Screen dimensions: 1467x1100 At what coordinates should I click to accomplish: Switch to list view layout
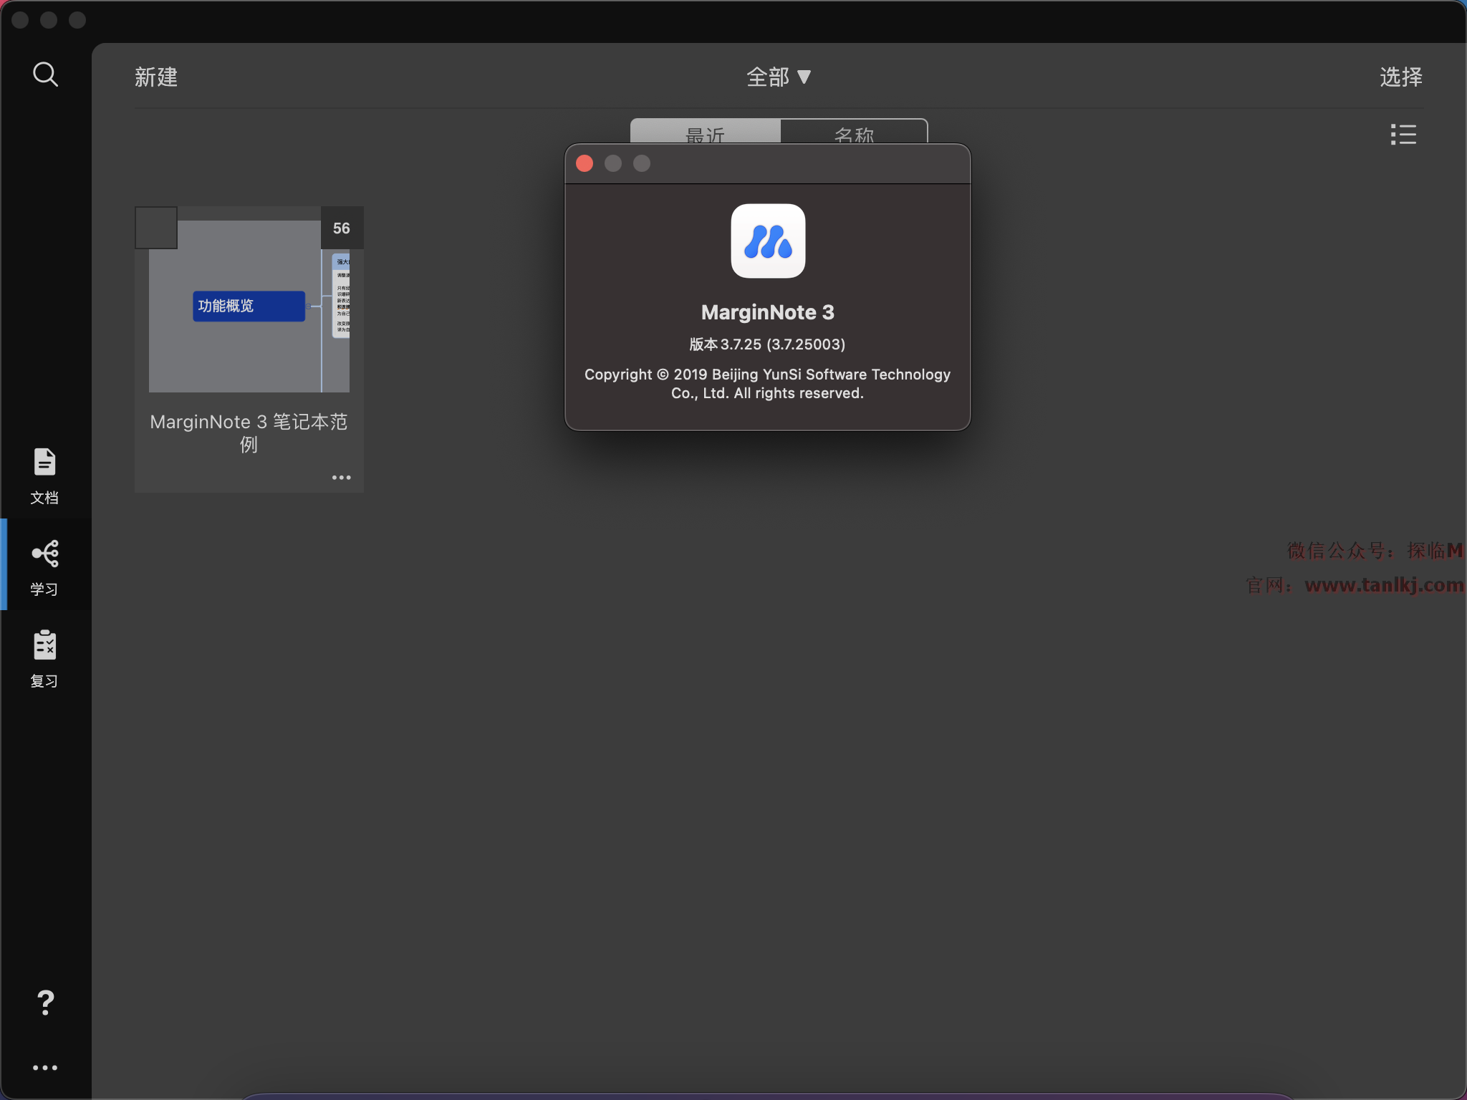click(x=1403, y=134)
